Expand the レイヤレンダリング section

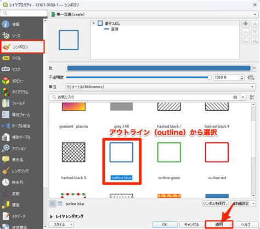coord(67,216)
